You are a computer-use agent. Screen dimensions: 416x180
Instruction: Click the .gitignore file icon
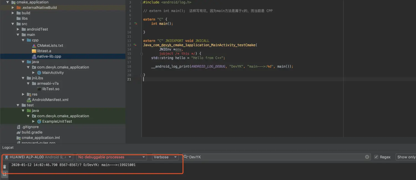tap(19, 127)
